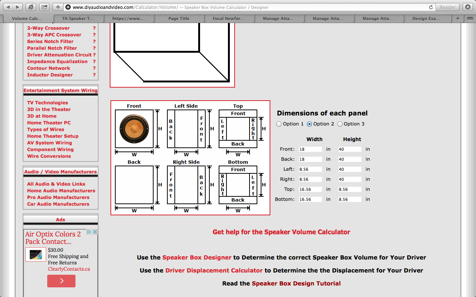The height and width of the screenshot is (297, 476).
Task: Click the AdChoices info icon
Action: 90,232
